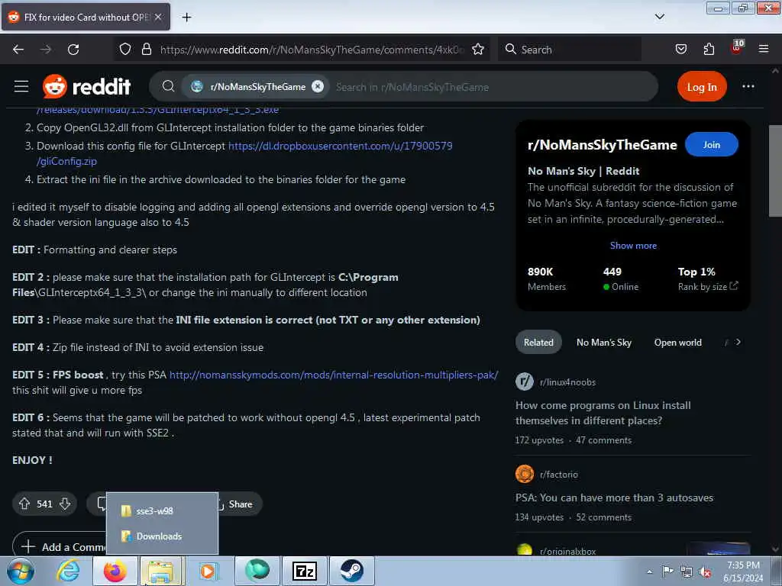Open comments with the comment bubble icon
The image size is (782, 586).
(100, 504)
